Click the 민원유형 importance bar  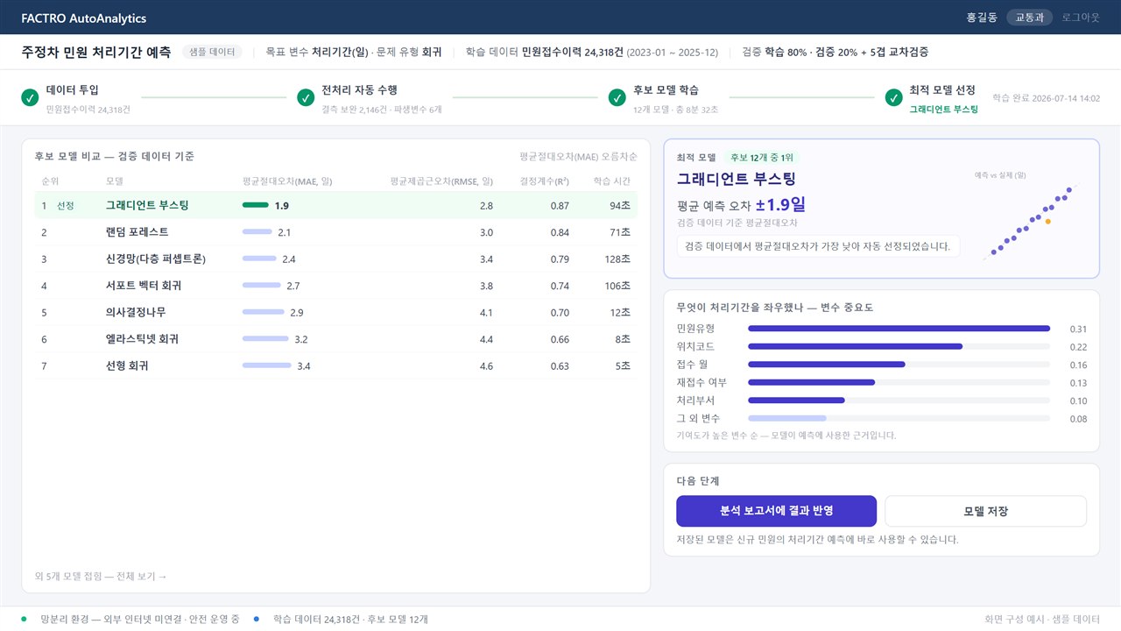pos(899,329)
